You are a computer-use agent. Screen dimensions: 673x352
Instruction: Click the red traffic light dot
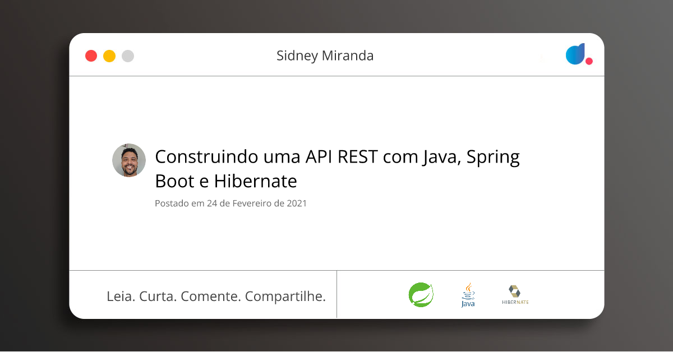(x=91, y=55)
